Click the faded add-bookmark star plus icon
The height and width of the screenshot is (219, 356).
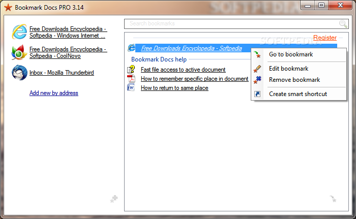tap(114, 199)
